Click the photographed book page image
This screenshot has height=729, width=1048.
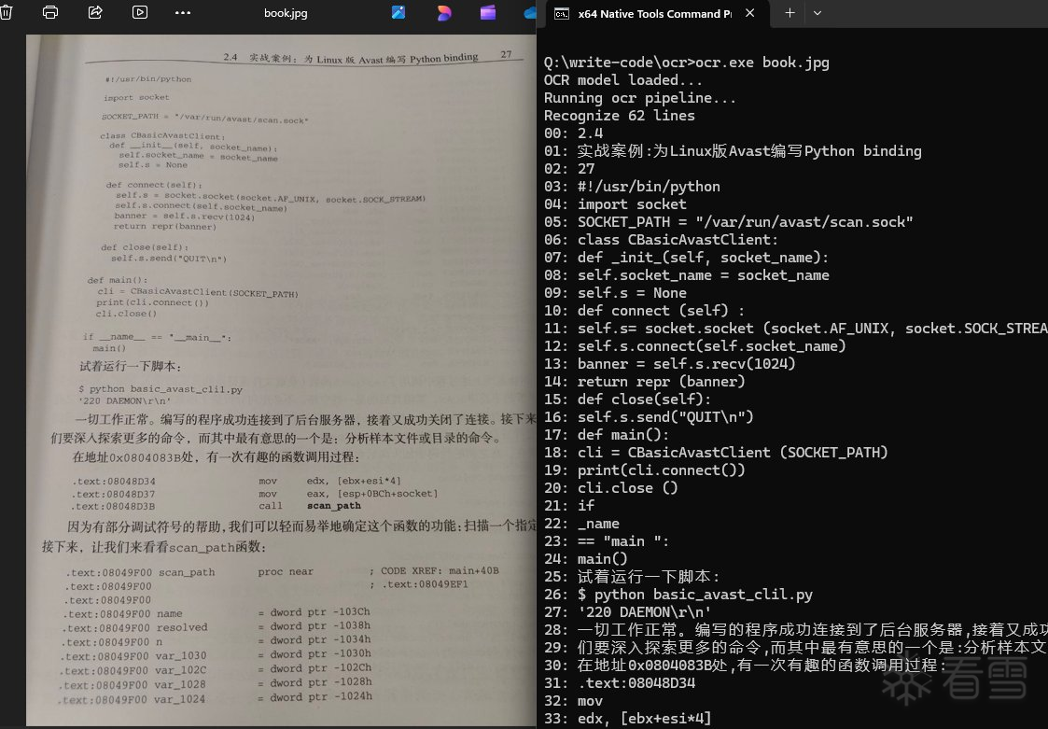coord(280,373)
